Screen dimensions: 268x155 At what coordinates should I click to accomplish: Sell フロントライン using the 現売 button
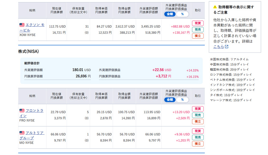point(198,115)
